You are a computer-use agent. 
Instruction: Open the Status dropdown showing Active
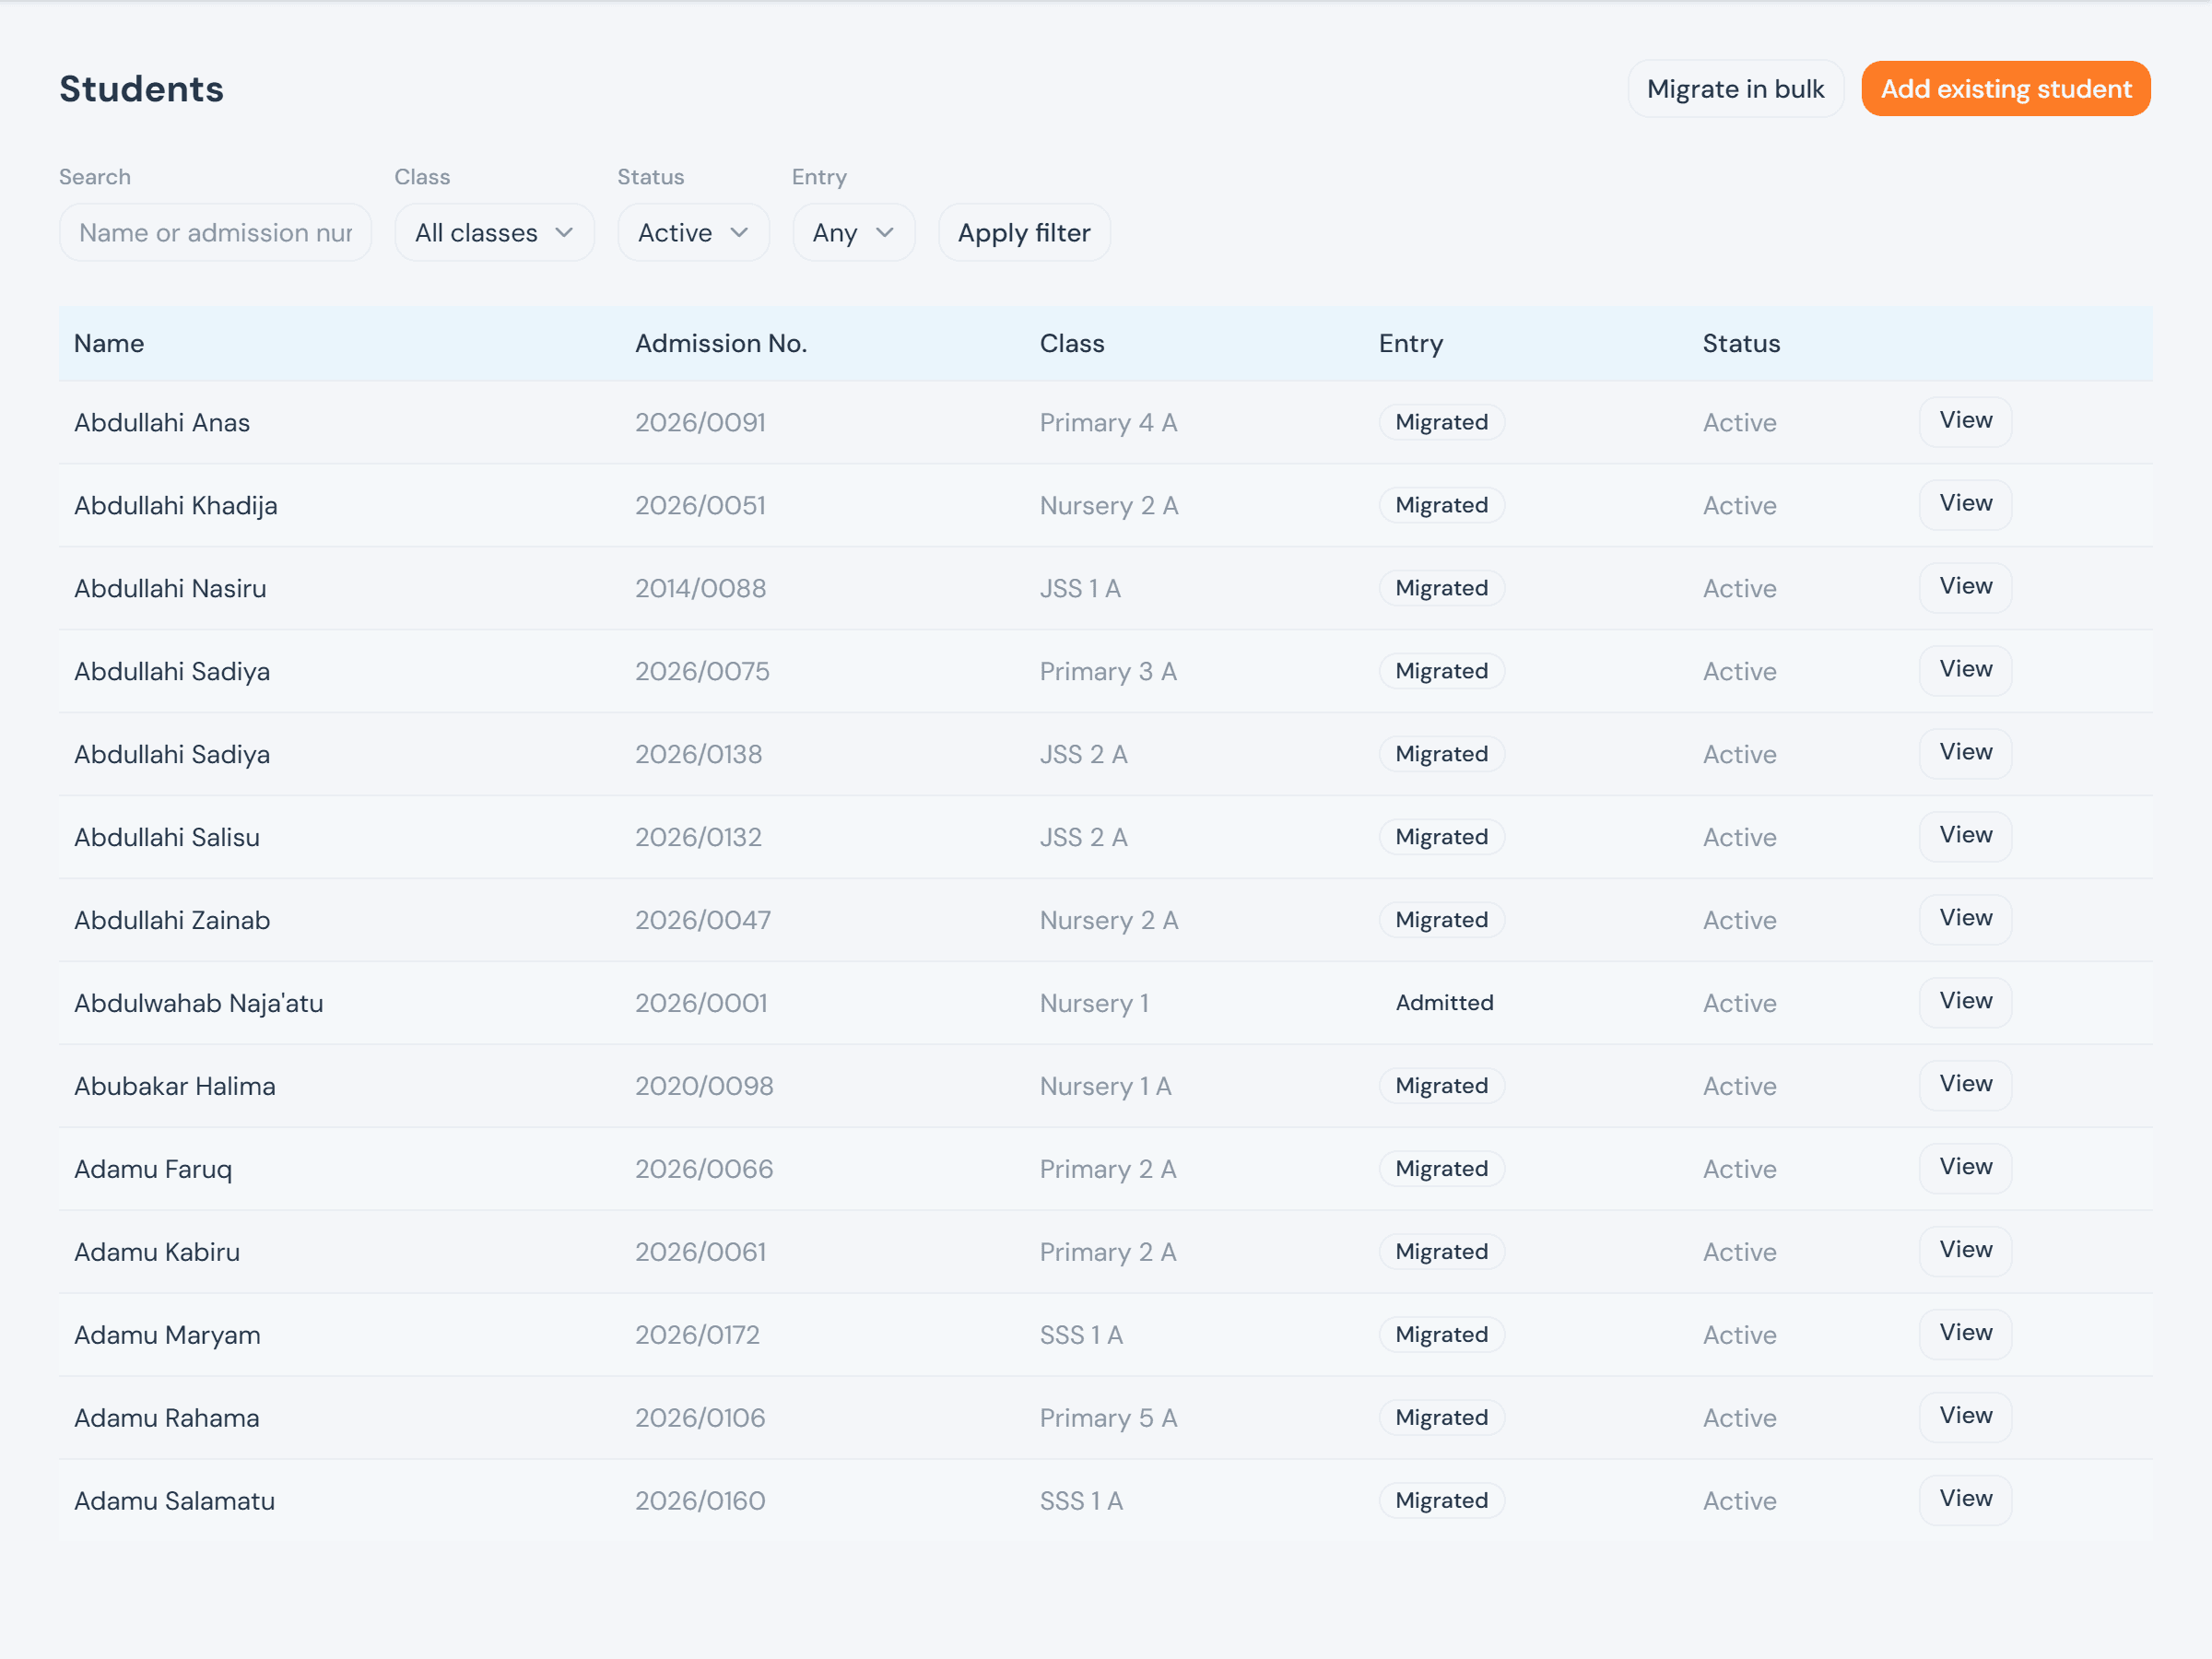693,233
